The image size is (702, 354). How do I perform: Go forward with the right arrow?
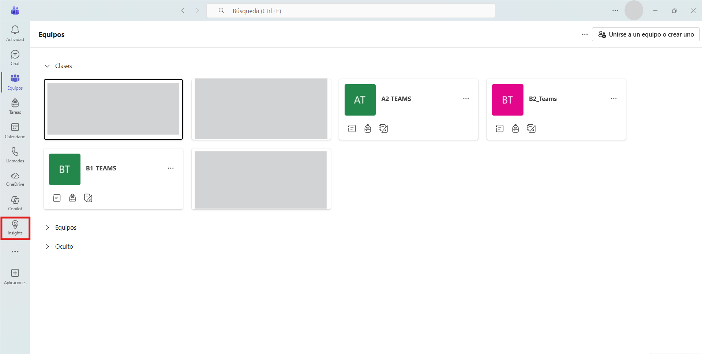tap(198, 11)
